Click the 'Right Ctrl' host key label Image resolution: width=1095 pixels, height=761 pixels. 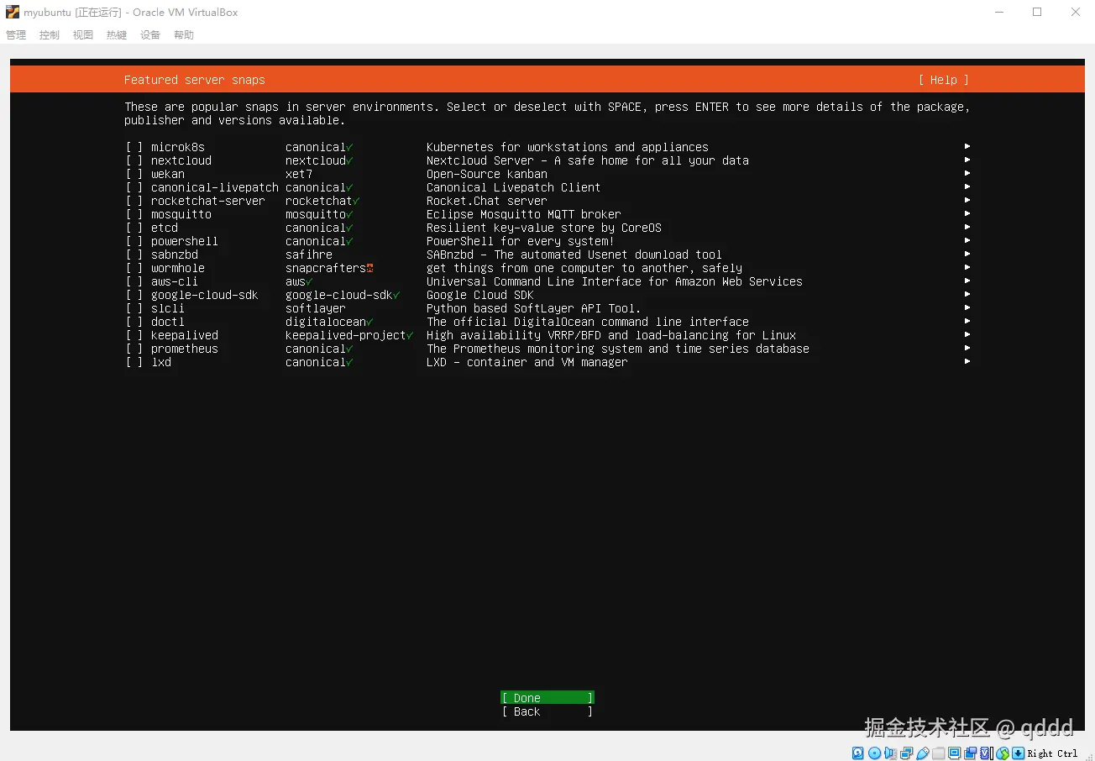pos(1052,753)
